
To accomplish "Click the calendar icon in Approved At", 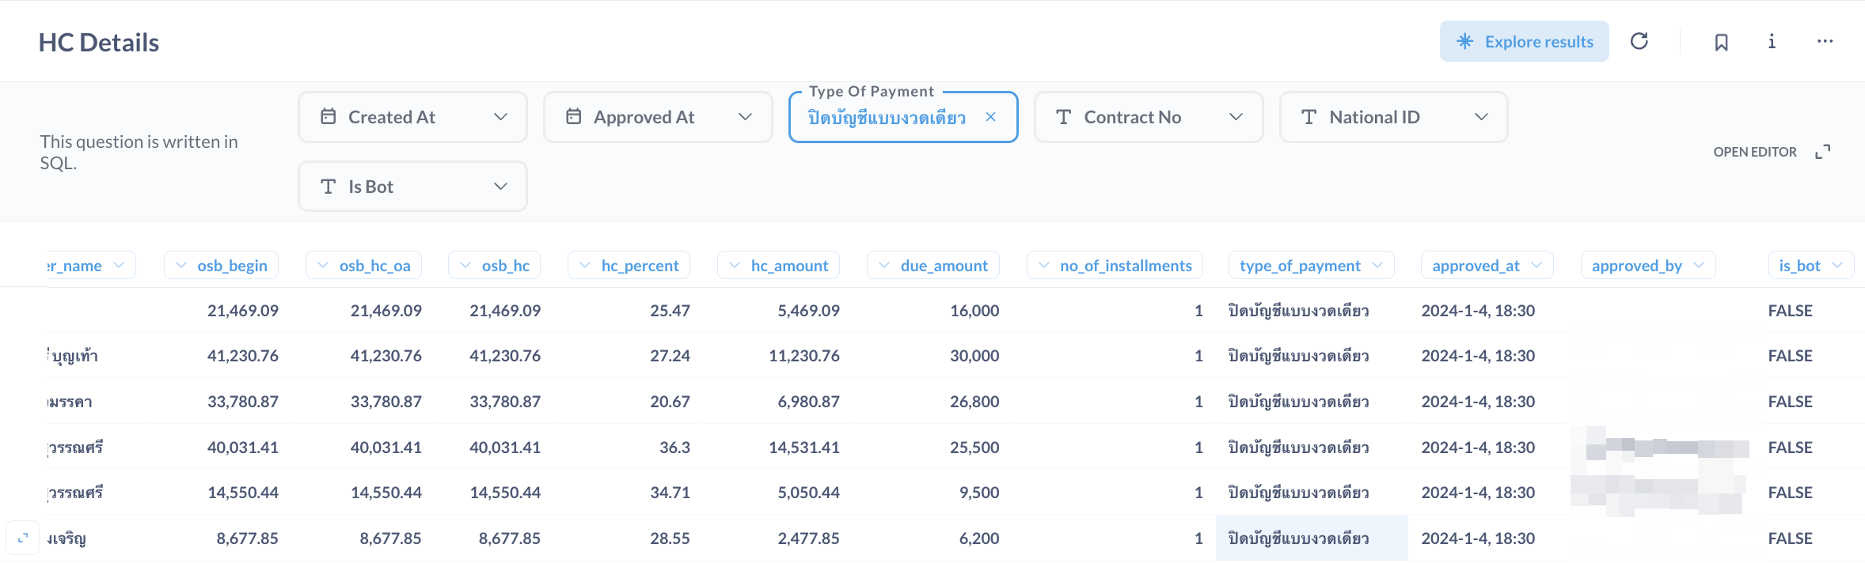I will pos(574,117).
